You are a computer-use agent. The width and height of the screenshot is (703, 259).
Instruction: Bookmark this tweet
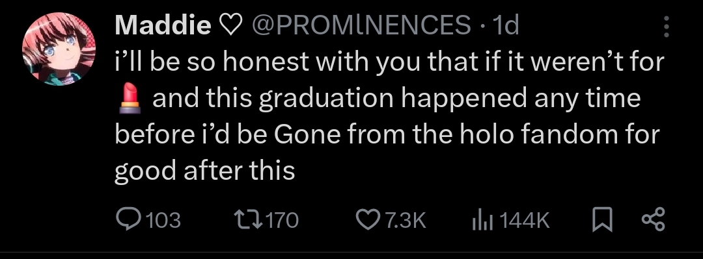click(x=602, y=220)
